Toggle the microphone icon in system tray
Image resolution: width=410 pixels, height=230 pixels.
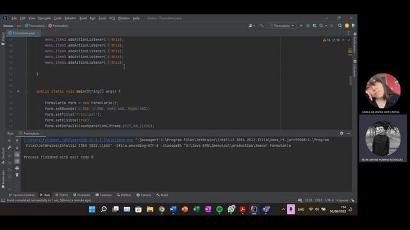[x=291, y=210]
